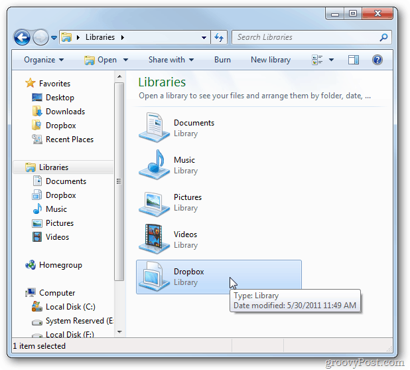This screenshot has height=370, width=410.
Task: Click the System Reserved drive icon
Action: [x=37, y=322]
